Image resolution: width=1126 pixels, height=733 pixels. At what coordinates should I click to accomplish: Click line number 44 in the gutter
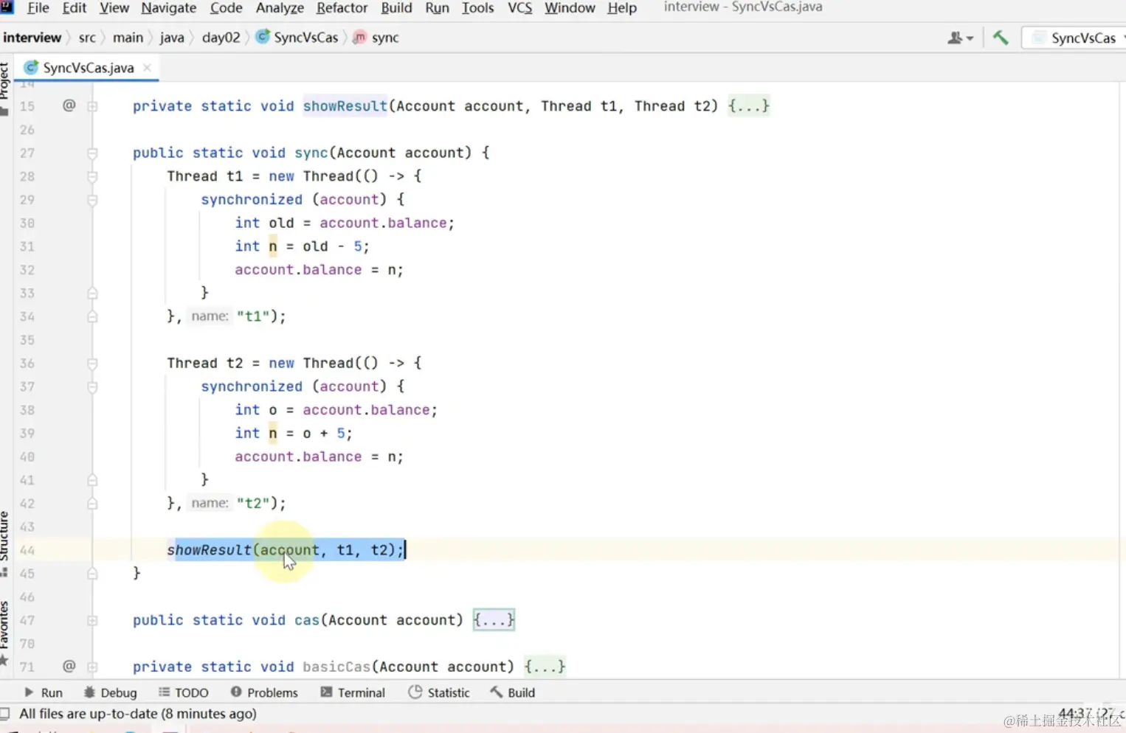[27, 550]
